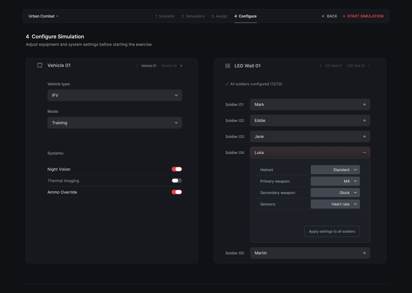Collapse Soldier 04 Luka with minus icon
The width and height of the screenshot is (412, 293).
click(x=364, y=153)
